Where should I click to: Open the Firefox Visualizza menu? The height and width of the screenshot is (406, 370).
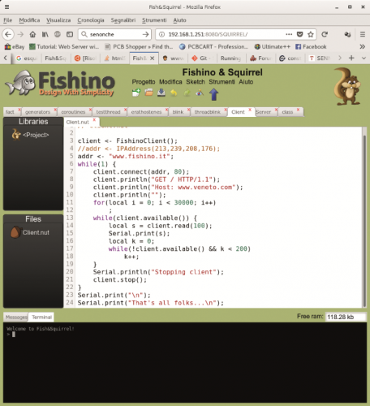click(58, 20)
